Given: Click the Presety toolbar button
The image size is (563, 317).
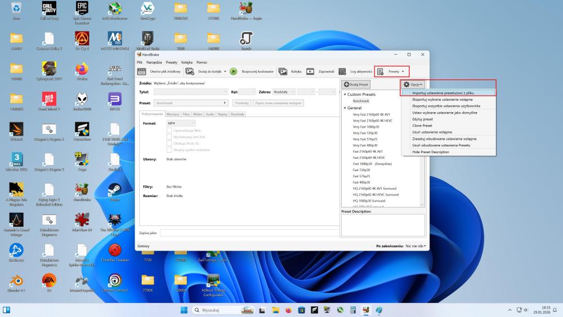Looking at the screenshot, I should click(x=392, y=72).
